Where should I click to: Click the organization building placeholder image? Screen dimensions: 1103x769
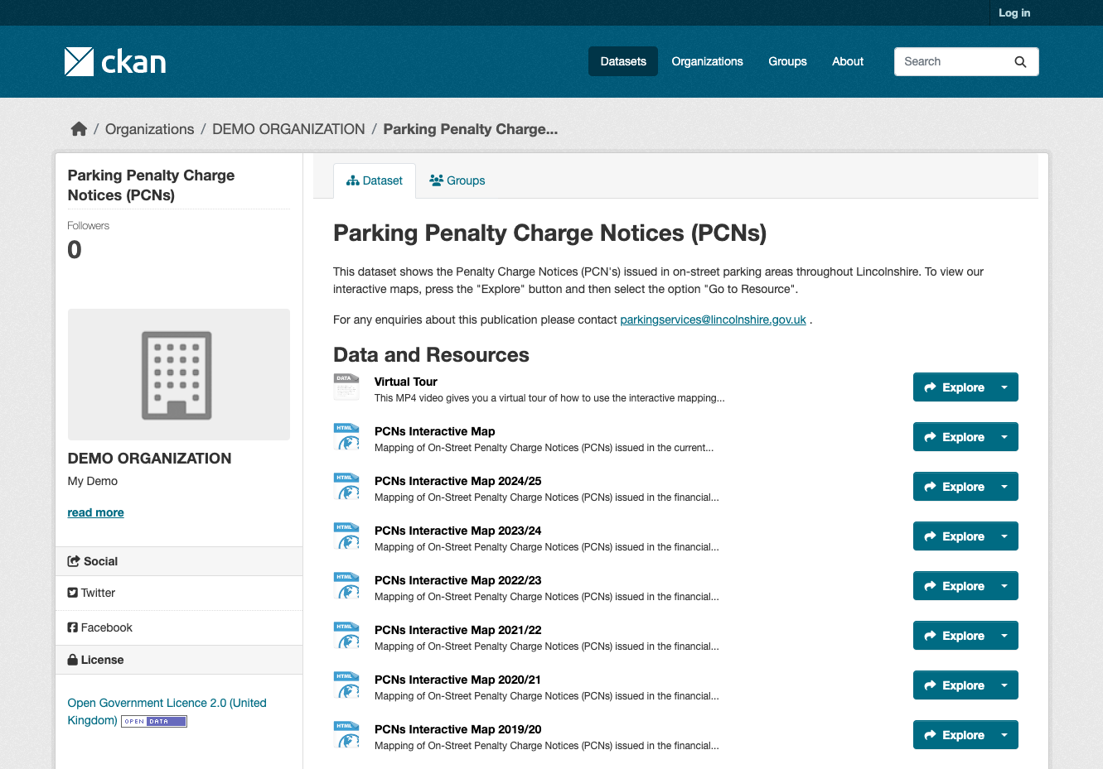click(x=179, y=374)
